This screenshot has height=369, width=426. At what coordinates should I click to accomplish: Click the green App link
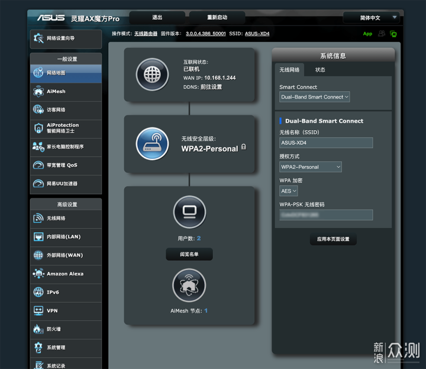click(x=367, y=34)
